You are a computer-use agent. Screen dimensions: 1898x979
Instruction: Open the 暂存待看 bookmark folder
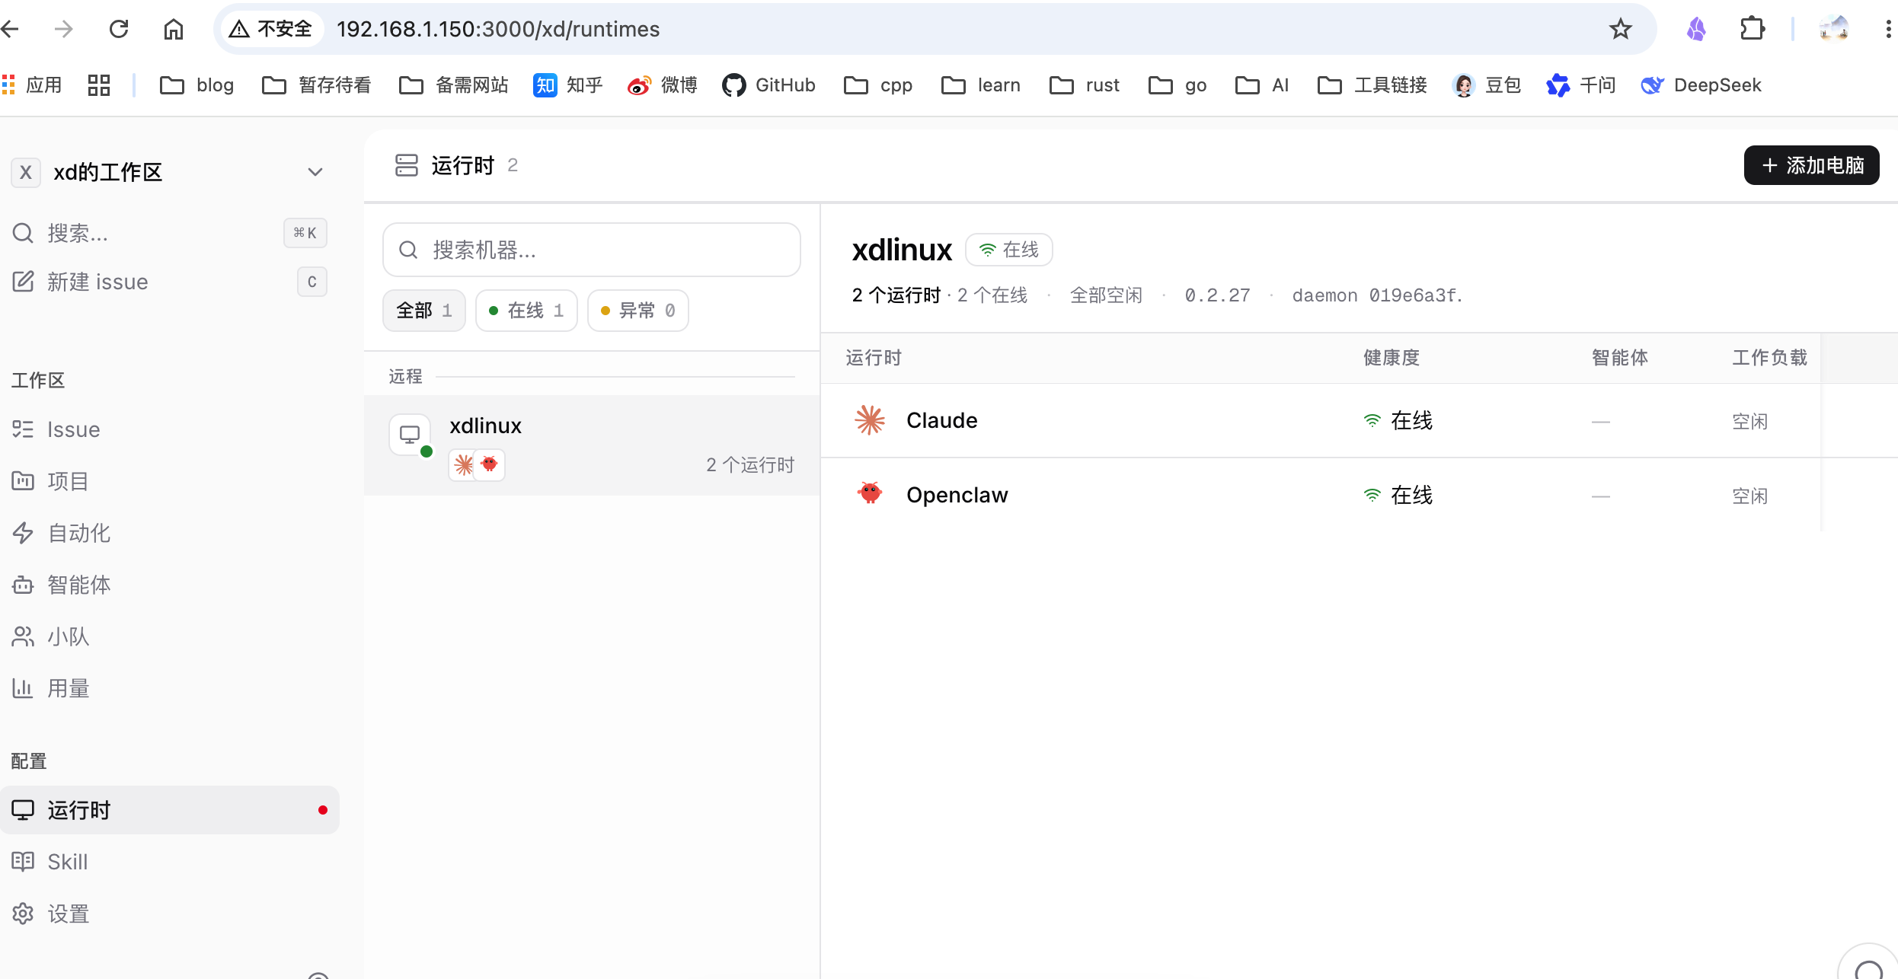click(x=316, y=85)
